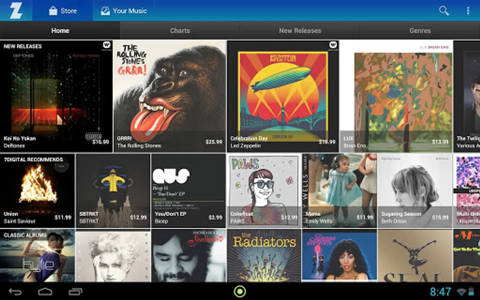Tap the battery status icon
Image resolution: width=480 pixels, height=300 pixels.
(471, 292)
